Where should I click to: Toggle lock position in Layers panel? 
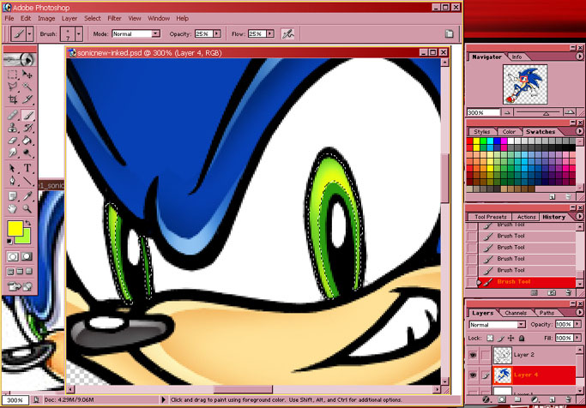(510, 339)
